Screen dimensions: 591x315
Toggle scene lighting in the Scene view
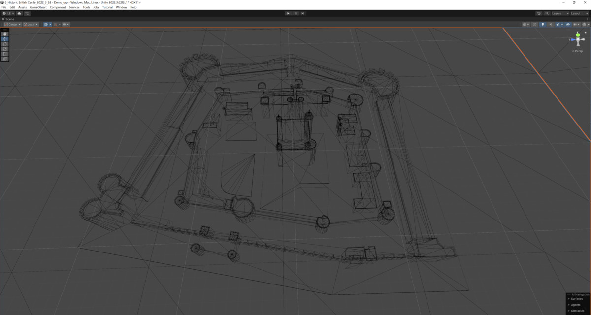pyautogui.click(x=543, y=24)
